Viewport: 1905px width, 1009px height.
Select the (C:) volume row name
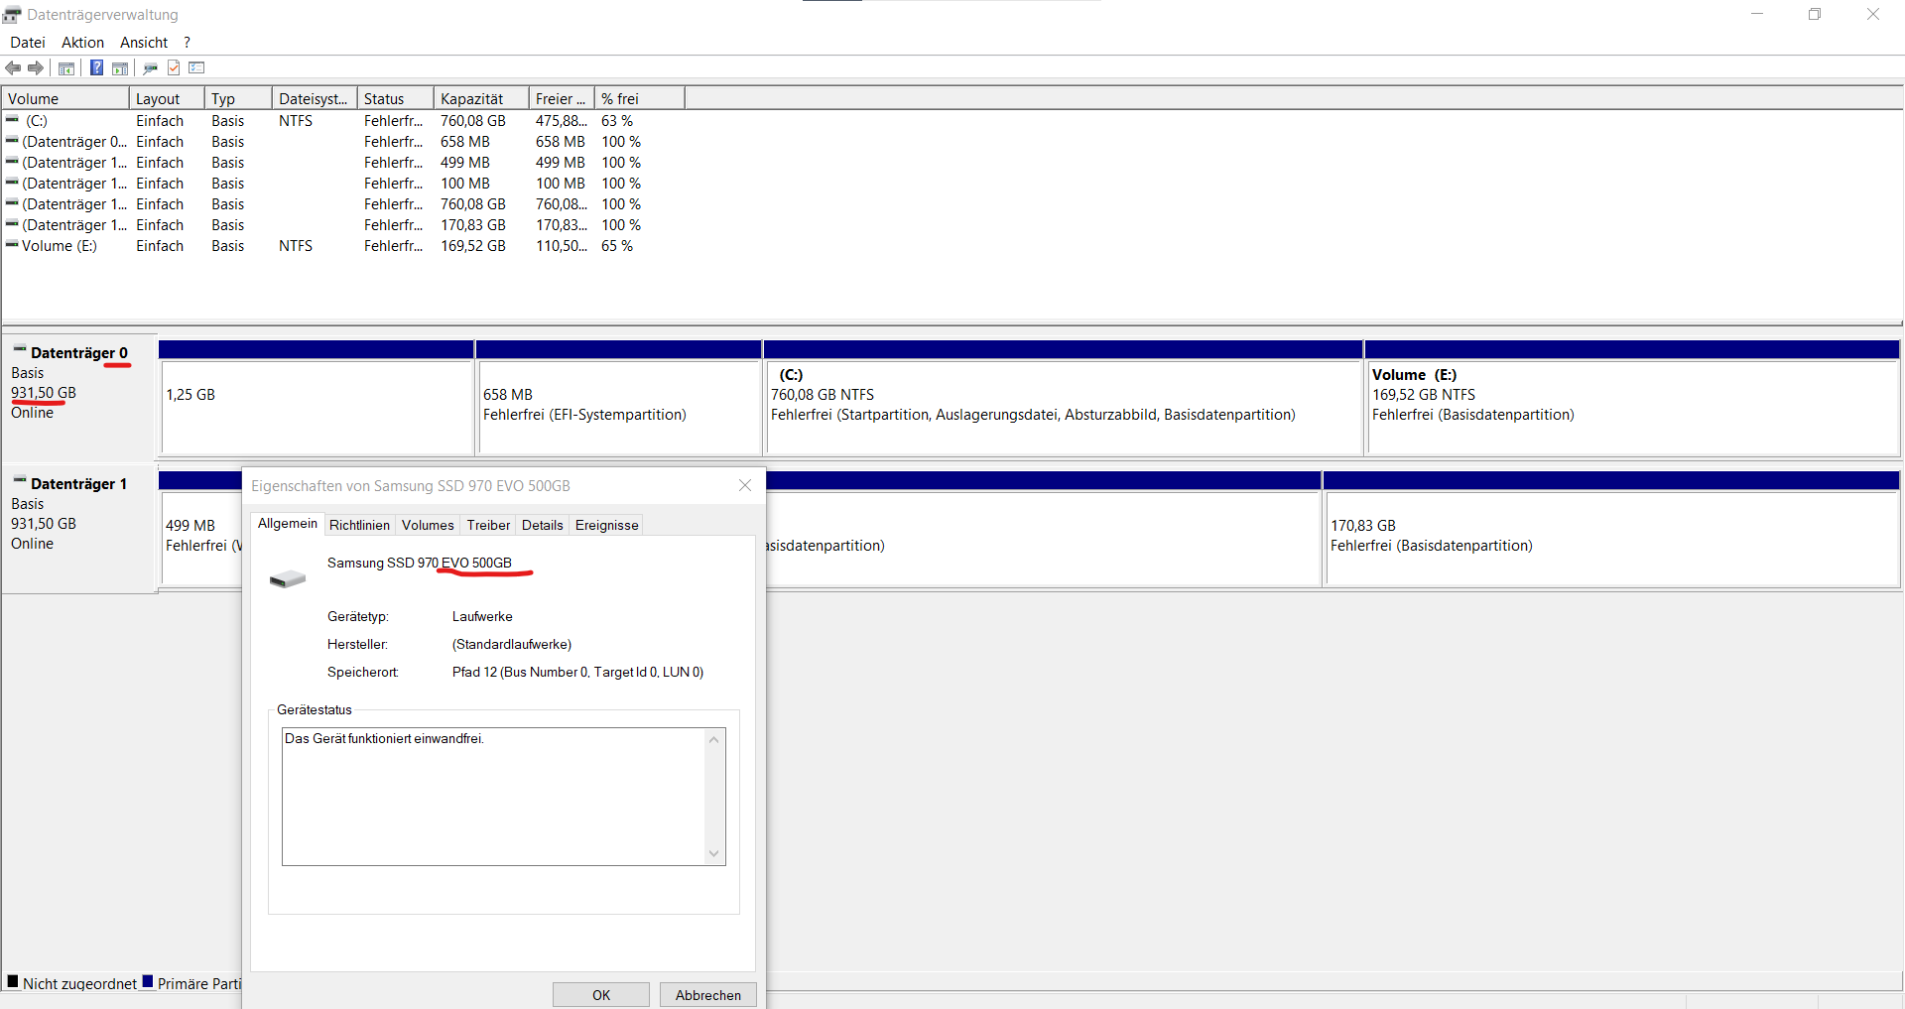pos(37,121)
